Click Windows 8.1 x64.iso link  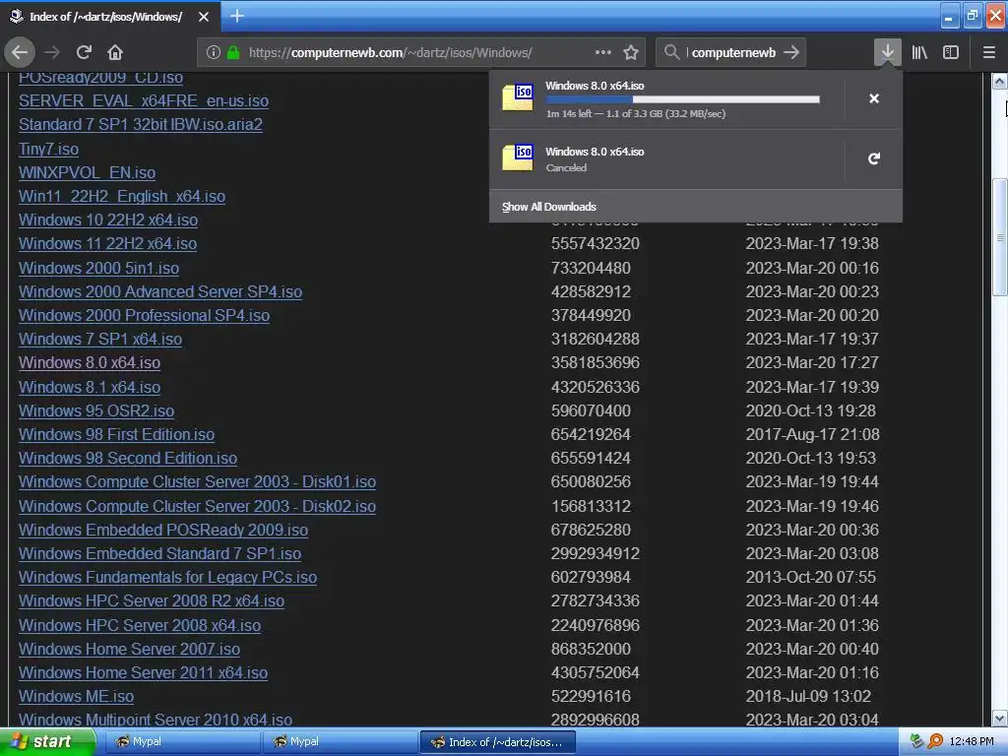coord(90,387)
